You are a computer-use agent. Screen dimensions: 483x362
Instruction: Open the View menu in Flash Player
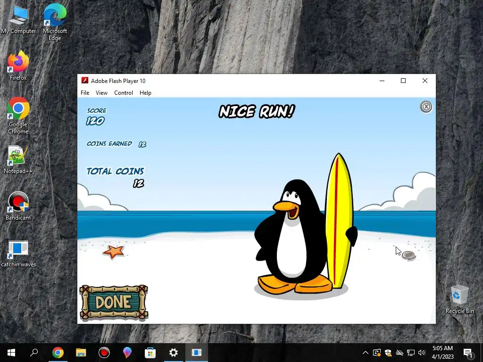pyautogui.click(x=101, y=93)
